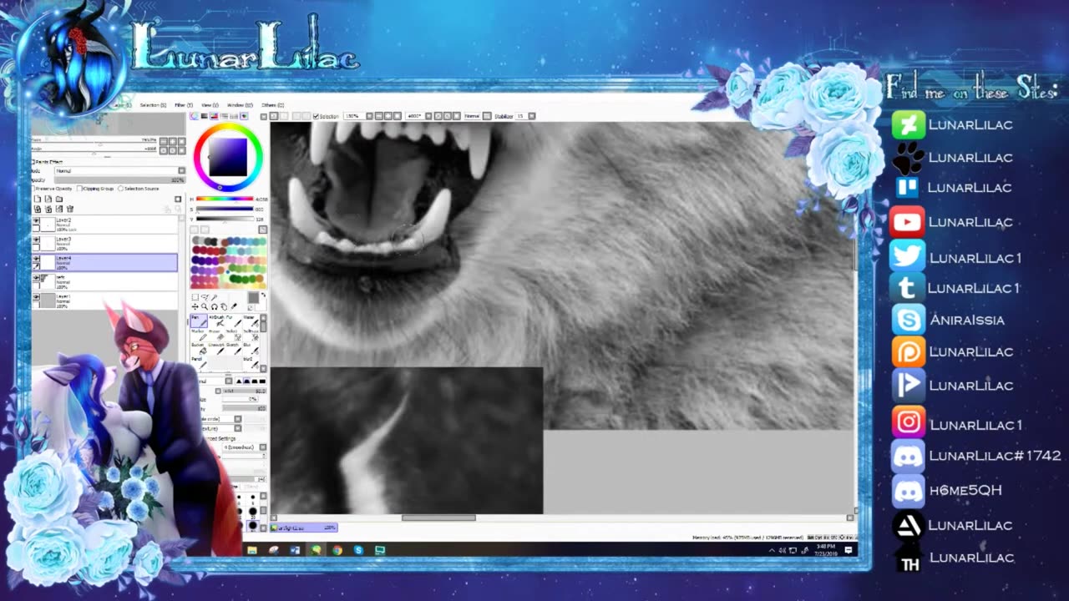Screen dimensions: 1069x601
Task: Select the AirBrush tool
Action: (218, 321)
